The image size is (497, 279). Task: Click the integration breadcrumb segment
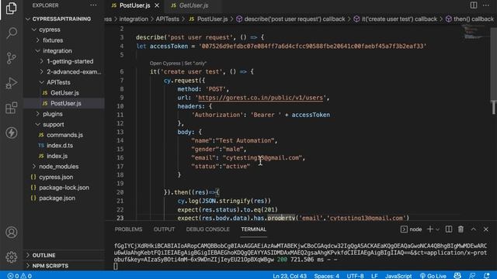click(x=134, y=19)
